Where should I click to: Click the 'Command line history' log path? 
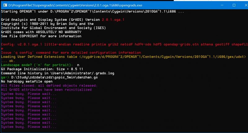pos(58,73)
